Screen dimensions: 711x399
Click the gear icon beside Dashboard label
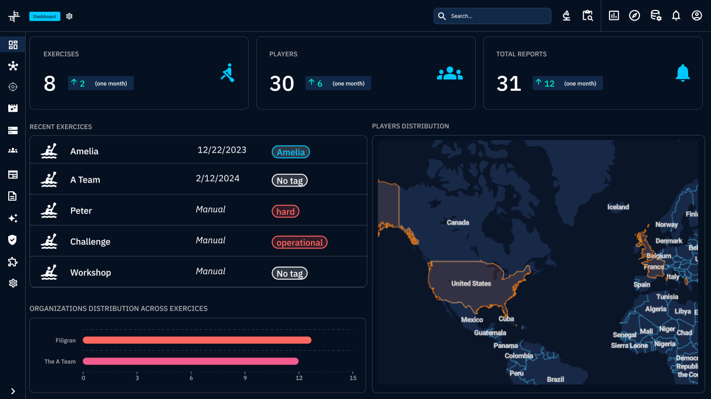pyautogui.click(x=69, y=16)
